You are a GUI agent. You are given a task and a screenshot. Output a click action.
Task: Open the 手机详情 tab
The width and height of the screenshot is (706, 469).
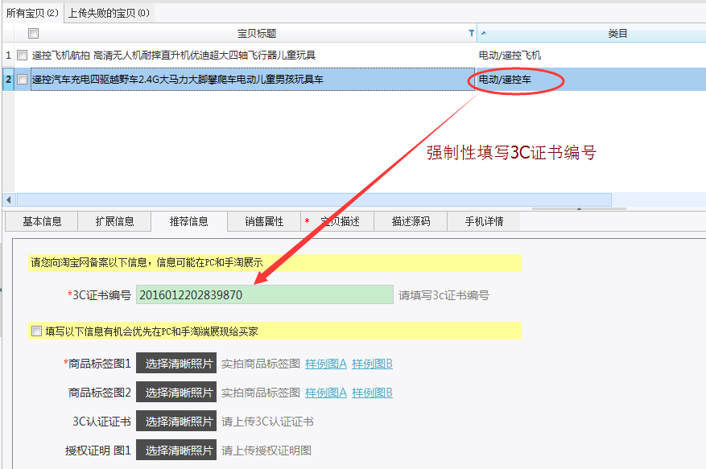484,221
